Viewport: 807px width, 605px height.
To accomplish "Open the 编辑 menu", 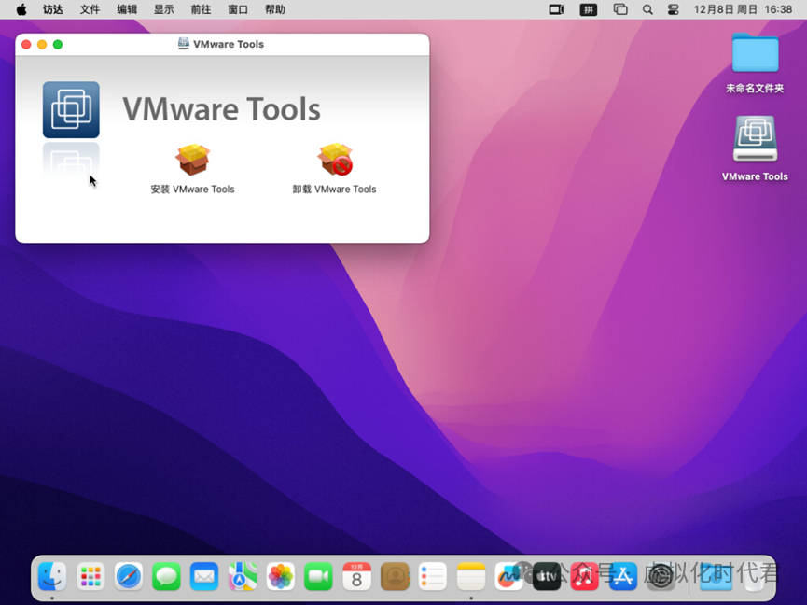I will (x=127, y=9).
